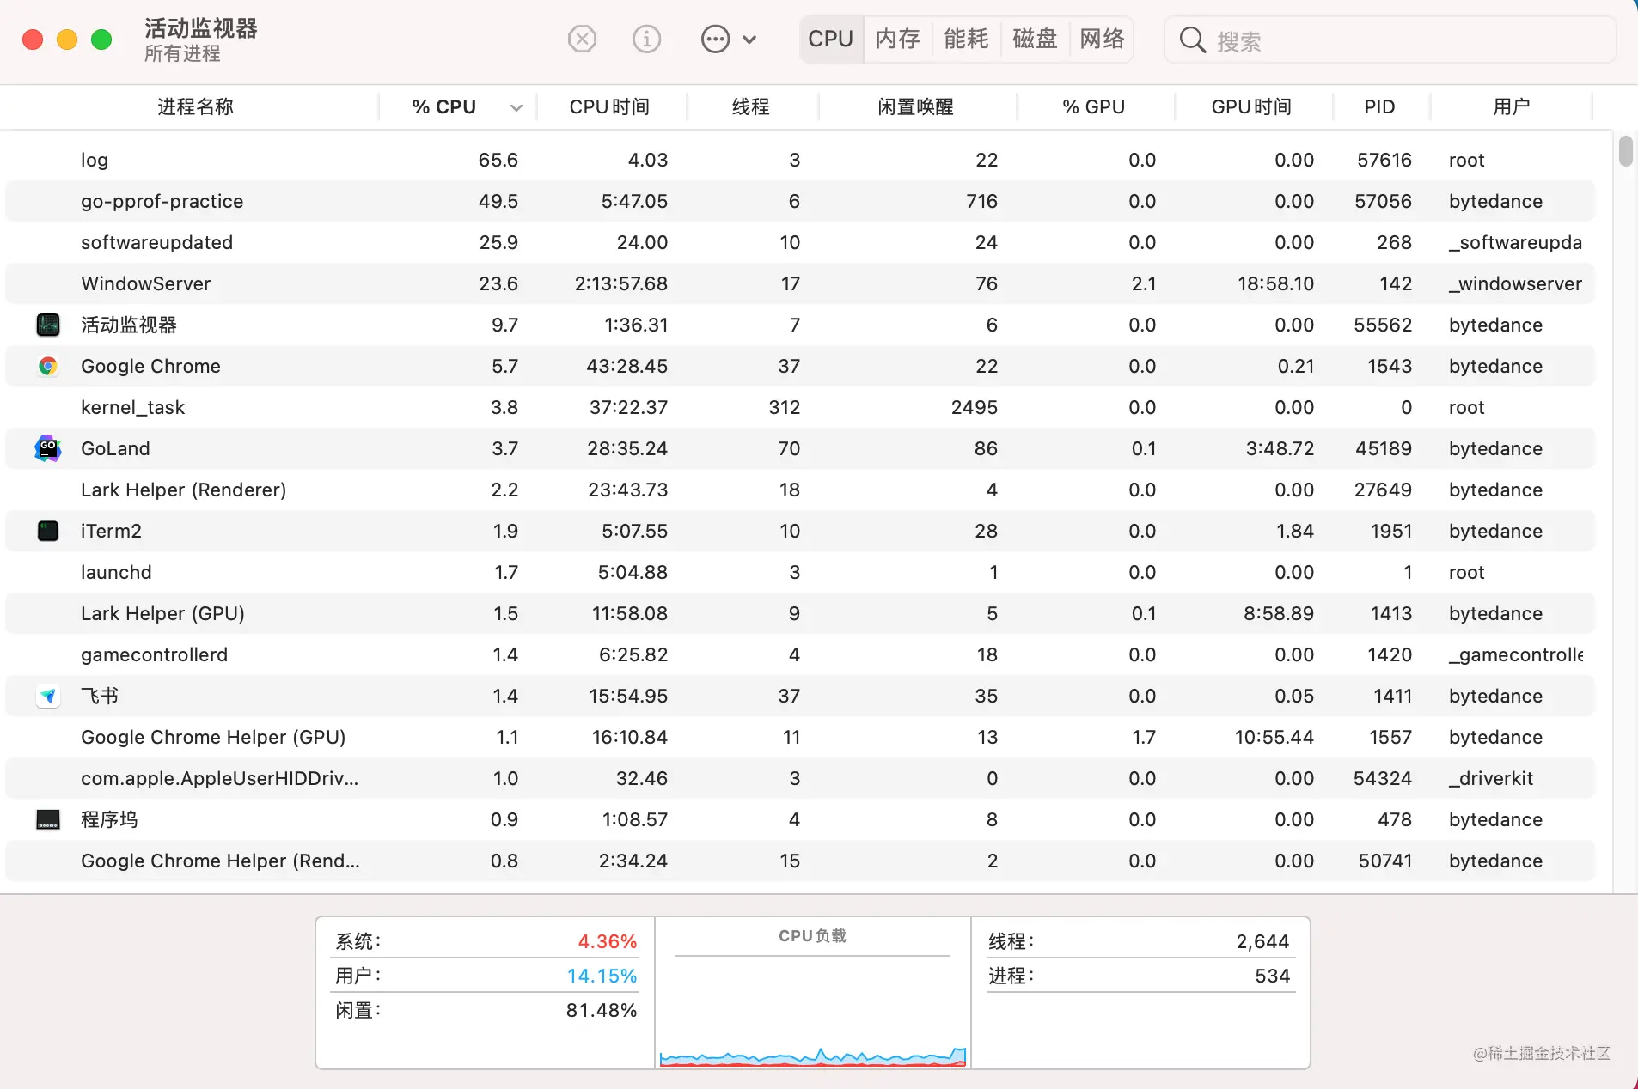
Task: Sort by 闲置唤醒 column header
Action: pos(915,106)
